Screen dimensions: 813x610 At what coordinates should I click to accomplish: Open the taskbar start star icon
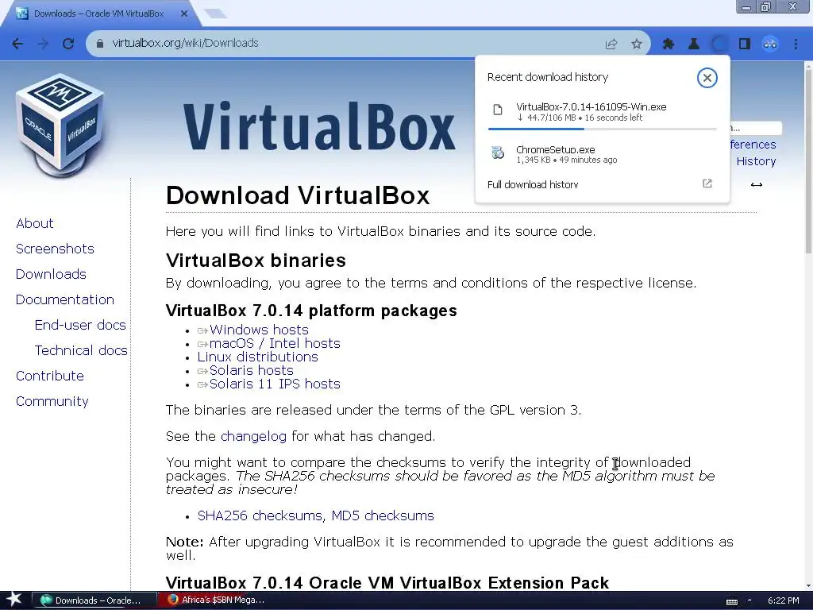click(x=13, y=599)
